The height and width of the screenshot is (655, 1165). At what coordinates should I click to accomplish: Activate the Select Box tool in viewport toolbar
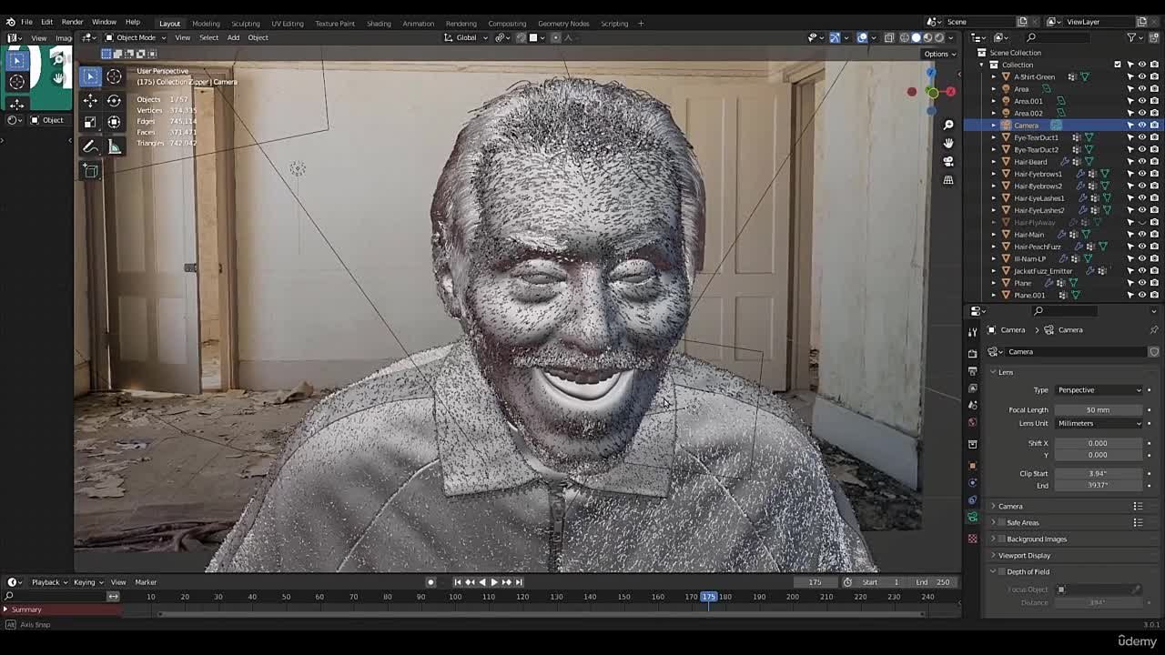click(x=90, y=77)
